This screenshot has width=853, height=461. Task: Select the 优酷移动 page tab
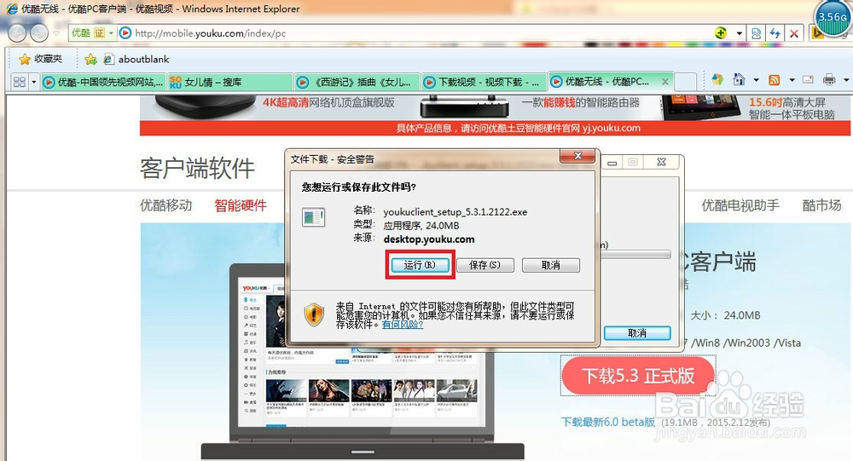coord(166,205)
